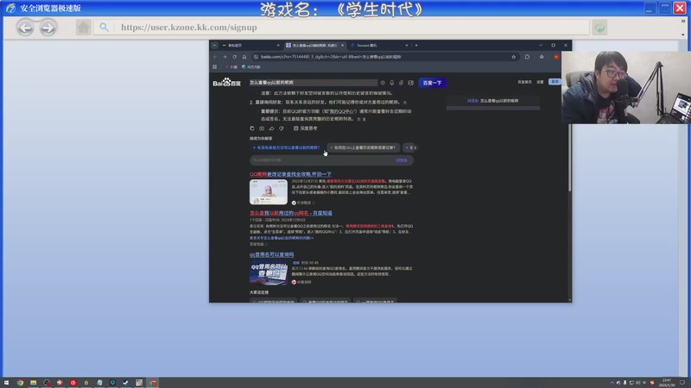This screenshot has width=691, height=388.
Task: Click the qq曾用名可以查吗 video thumbnail
Action: pos(269,272)
